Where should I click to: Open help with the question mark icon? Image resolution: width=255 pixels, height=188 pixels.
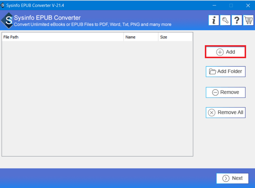(x=237, y=20)
